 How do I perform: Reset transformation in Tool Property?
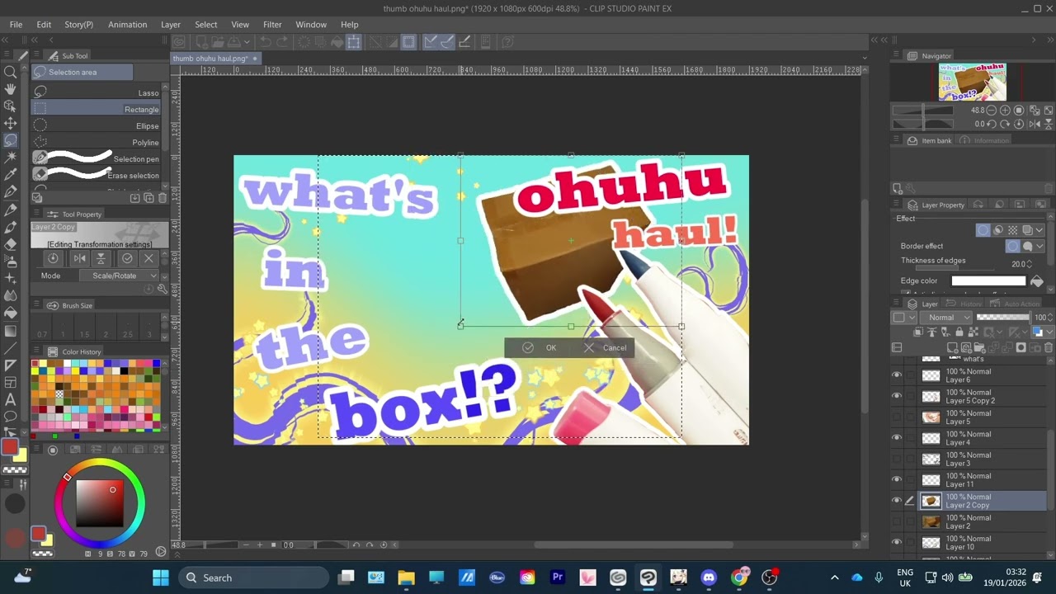coord(53,258)
